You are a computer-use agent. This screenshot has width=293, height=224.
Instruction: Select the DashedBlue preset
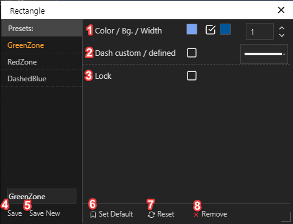pyautogui.click(x=42, y=79)
